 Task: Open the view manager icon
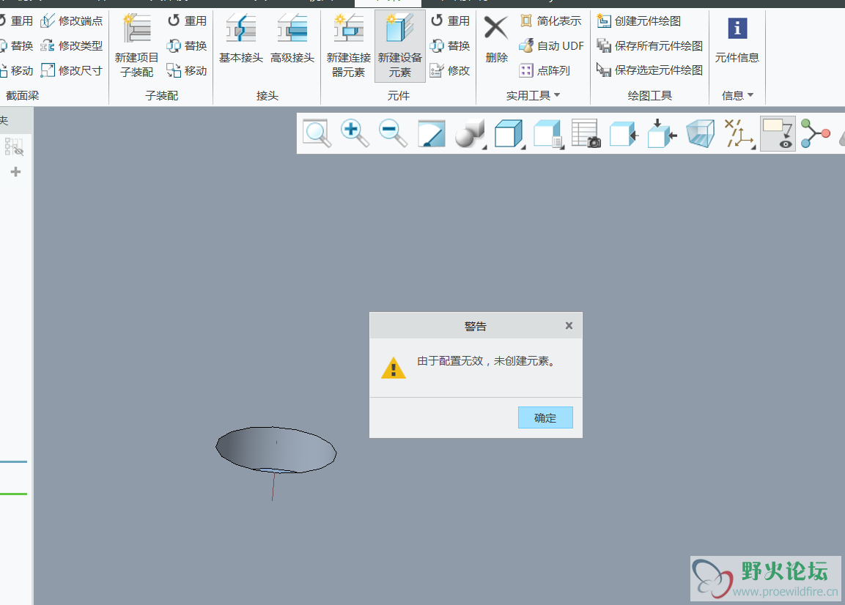click(x=548, y=133)
